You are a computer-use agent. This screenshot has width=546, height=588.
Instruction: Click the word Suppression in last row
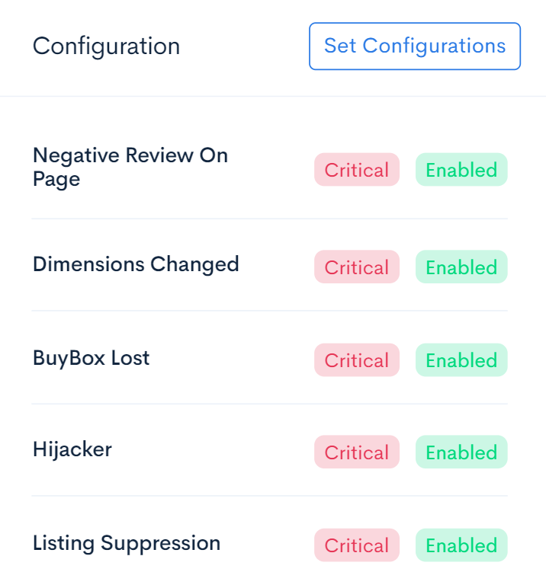(x=160, y=544)
